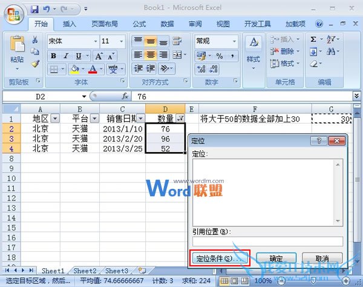Click the Fill down icon

tap(313, 51)
